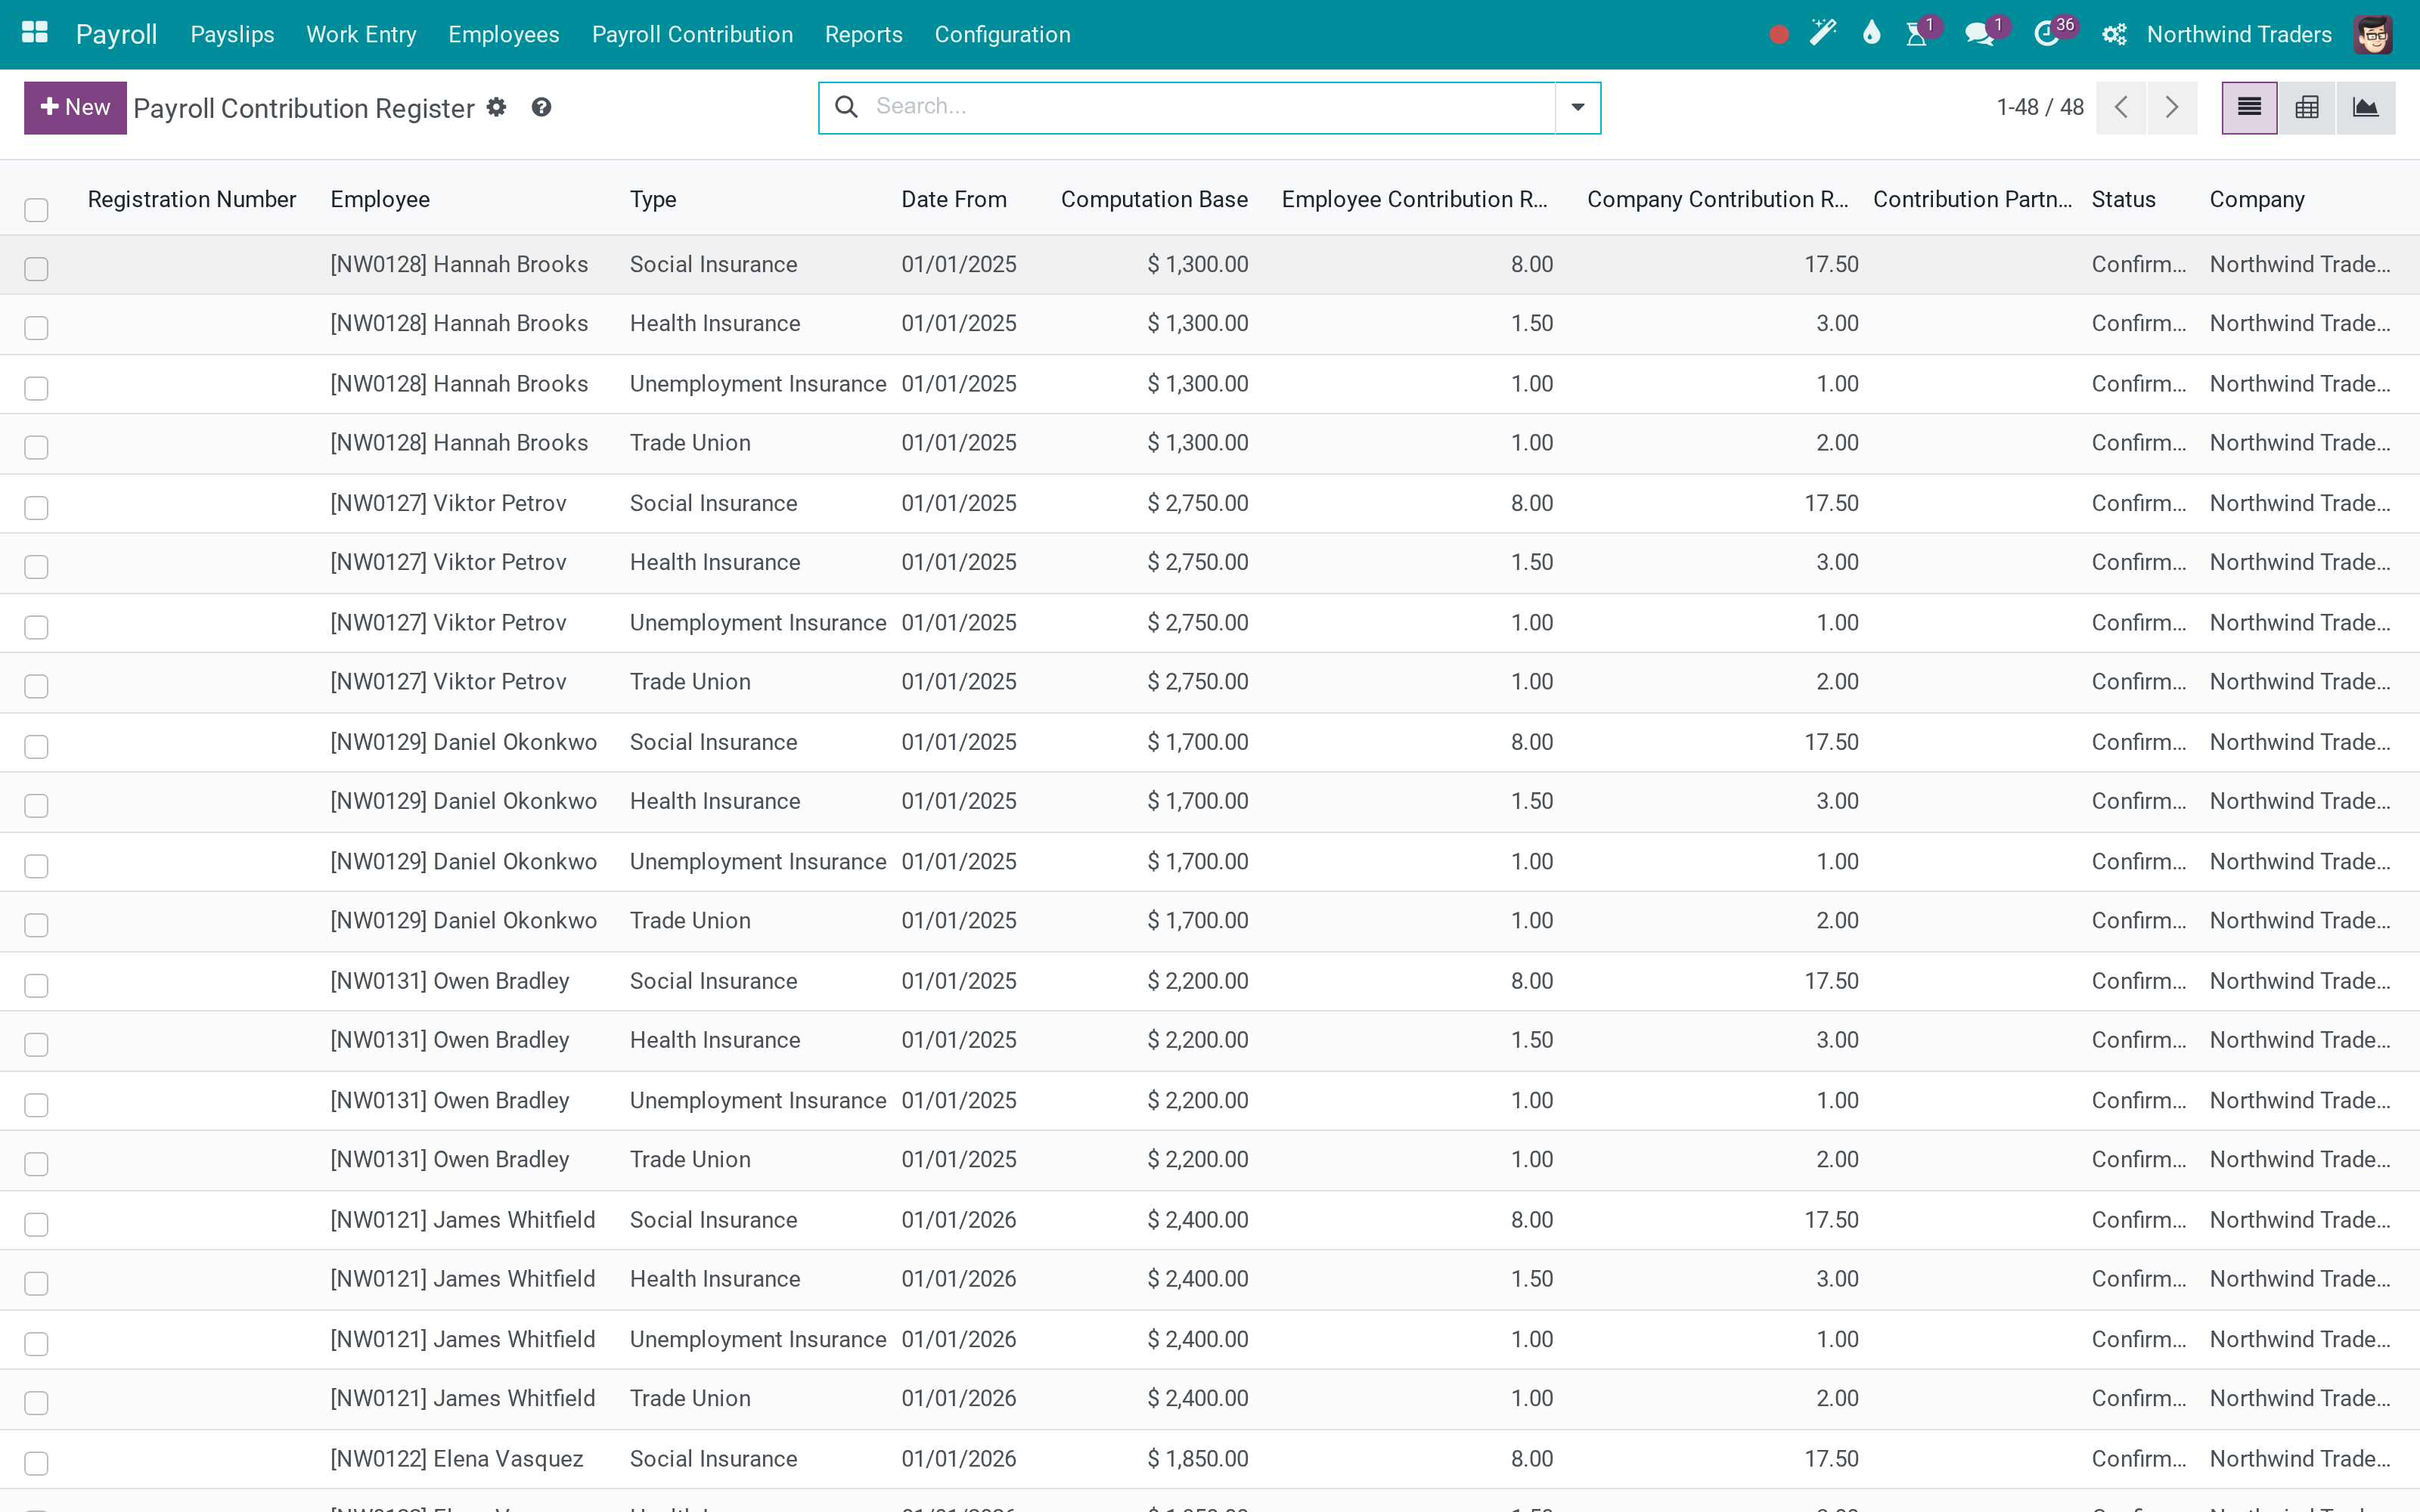Go to next page of records
The width and height of the screenshot is (2420, 1512).
pyautogui.click(x=2172, y=107)
